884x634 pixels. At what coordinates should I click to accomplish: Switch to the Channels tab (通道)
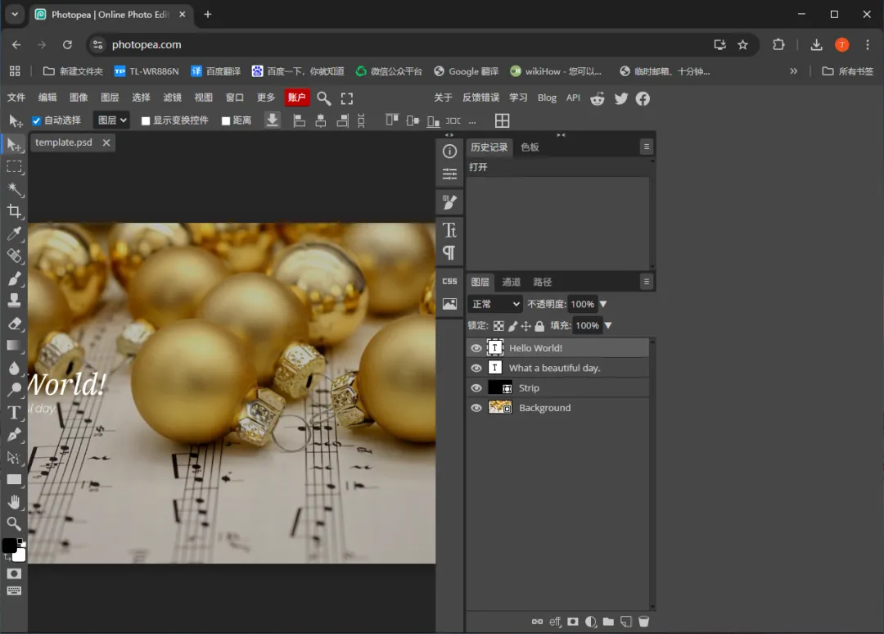pos(511,282)
